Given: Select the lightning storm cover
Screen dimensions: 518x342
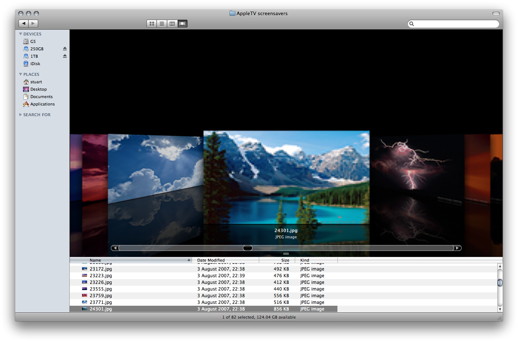Looking at the screenshot, I should [x=417, y=168].
